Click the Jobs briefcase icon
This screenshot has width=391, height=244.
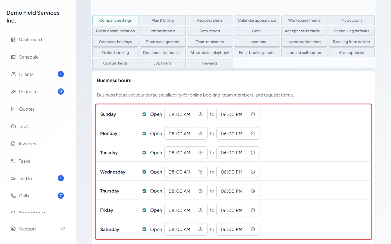click(13, 126)
